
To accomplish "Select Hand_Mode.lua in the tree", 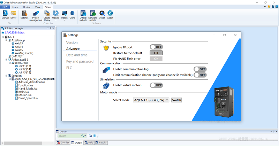I will tap(28, 89).
